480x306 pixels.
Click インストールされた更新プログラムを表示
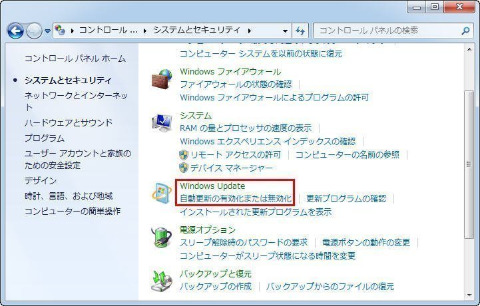pos(256,212)
